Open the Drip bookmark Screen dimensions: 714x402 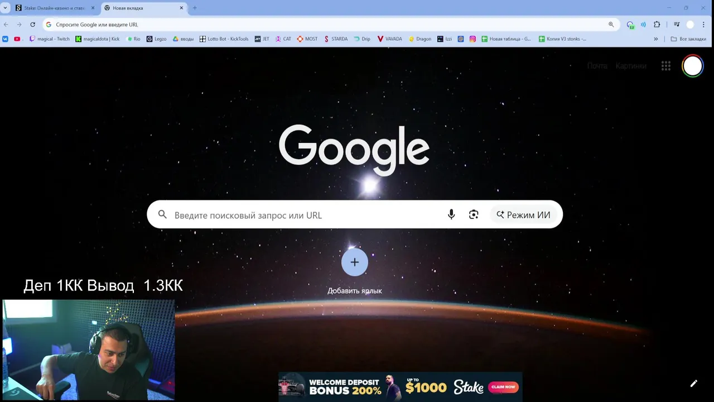(x=362, y=39)
